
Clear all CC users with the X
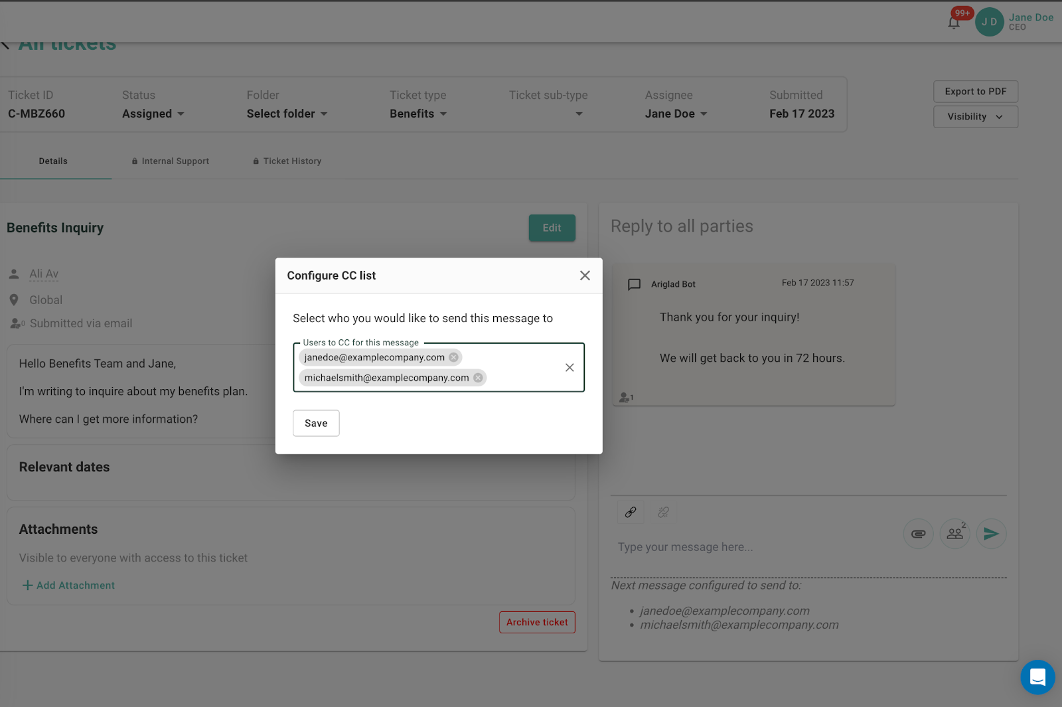coord(569,368)
